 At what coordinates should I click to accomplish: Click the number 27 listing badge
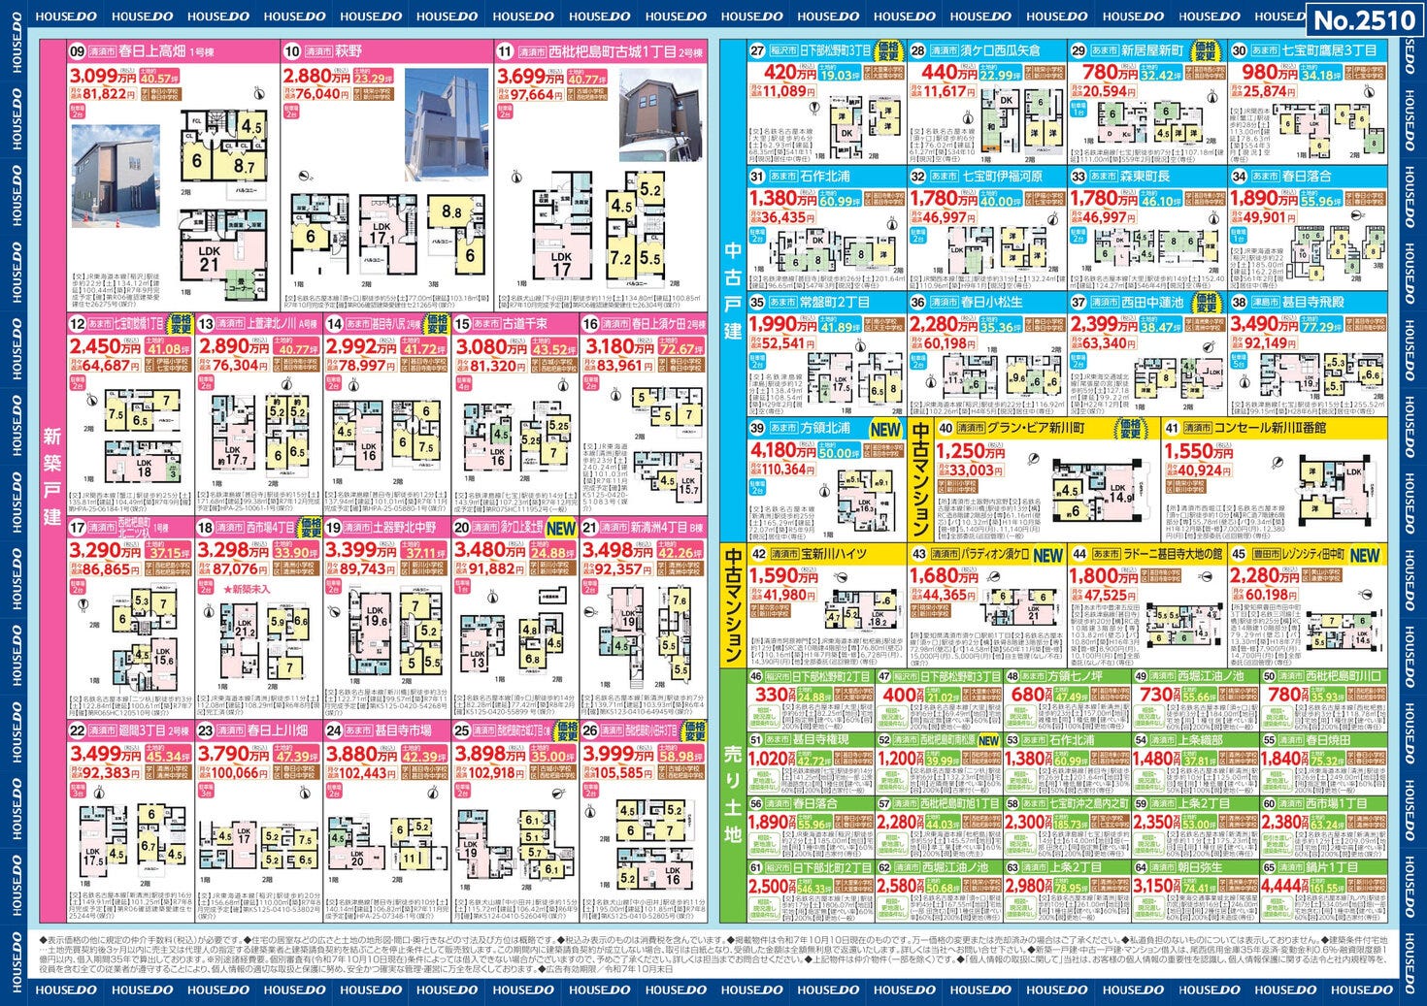point(757,50)
